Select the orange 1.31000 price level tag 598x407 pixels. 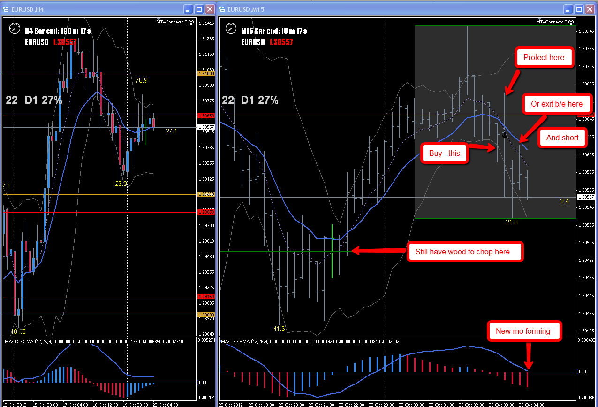(x=206, y=74)
